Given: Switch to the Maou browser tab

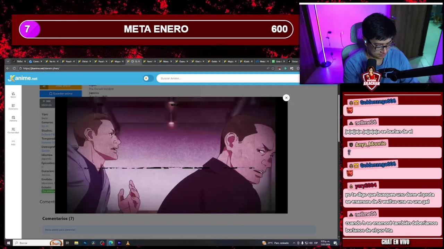Looking at the screenshot, I should point(166,61).
